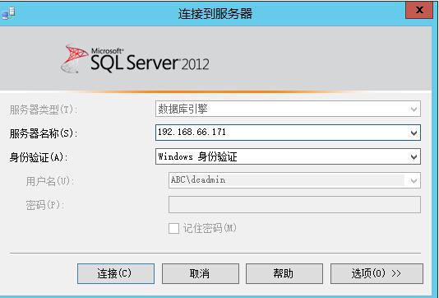
Task: Click the 连接到服务器 title text
Action: [215, 13]
